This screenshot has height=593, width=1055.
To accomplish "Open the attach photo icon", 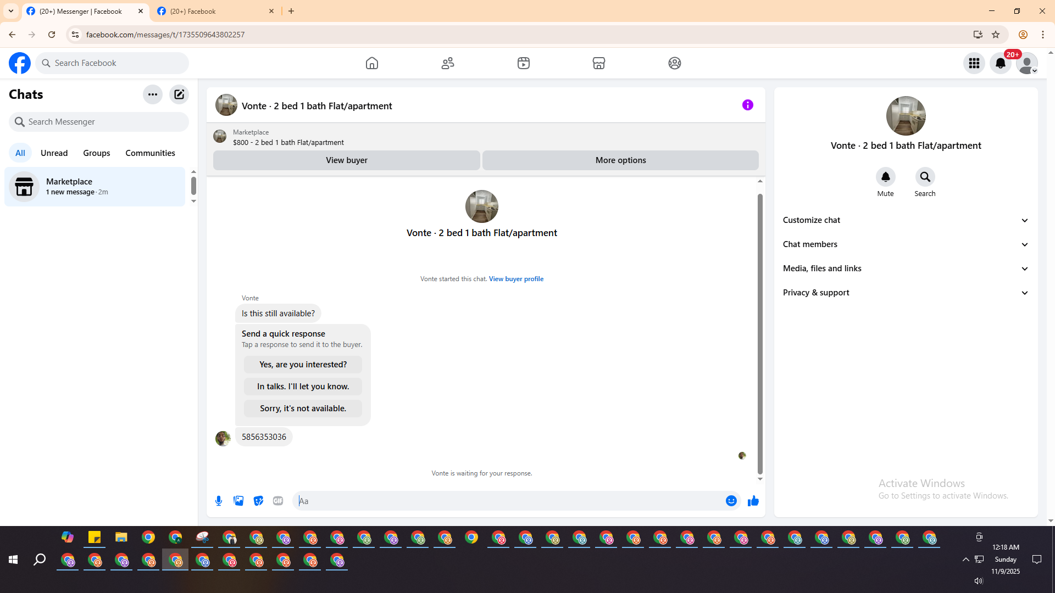I will click(x=238, y=501).
